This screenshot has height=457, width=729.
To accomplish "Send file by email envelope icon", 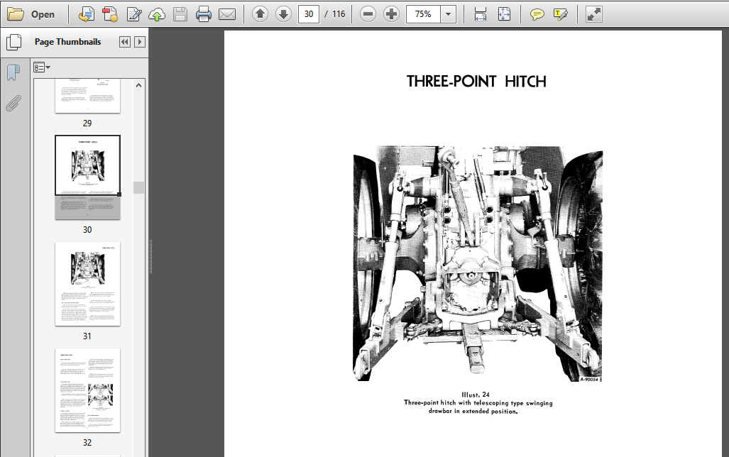I will click(227, 14).
